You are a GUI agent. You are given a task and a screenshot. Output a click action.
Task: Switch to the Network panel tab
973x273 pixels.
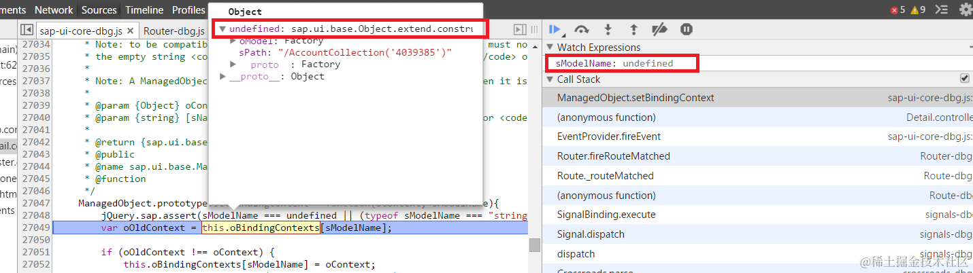[x=54, y=10]
